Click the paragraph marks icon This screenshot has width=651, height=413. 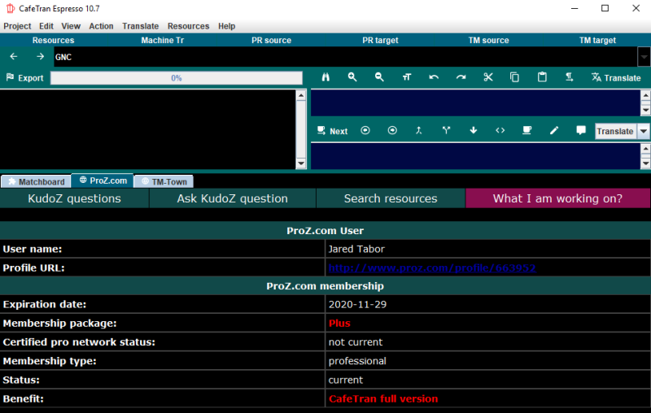coord(569,77)
